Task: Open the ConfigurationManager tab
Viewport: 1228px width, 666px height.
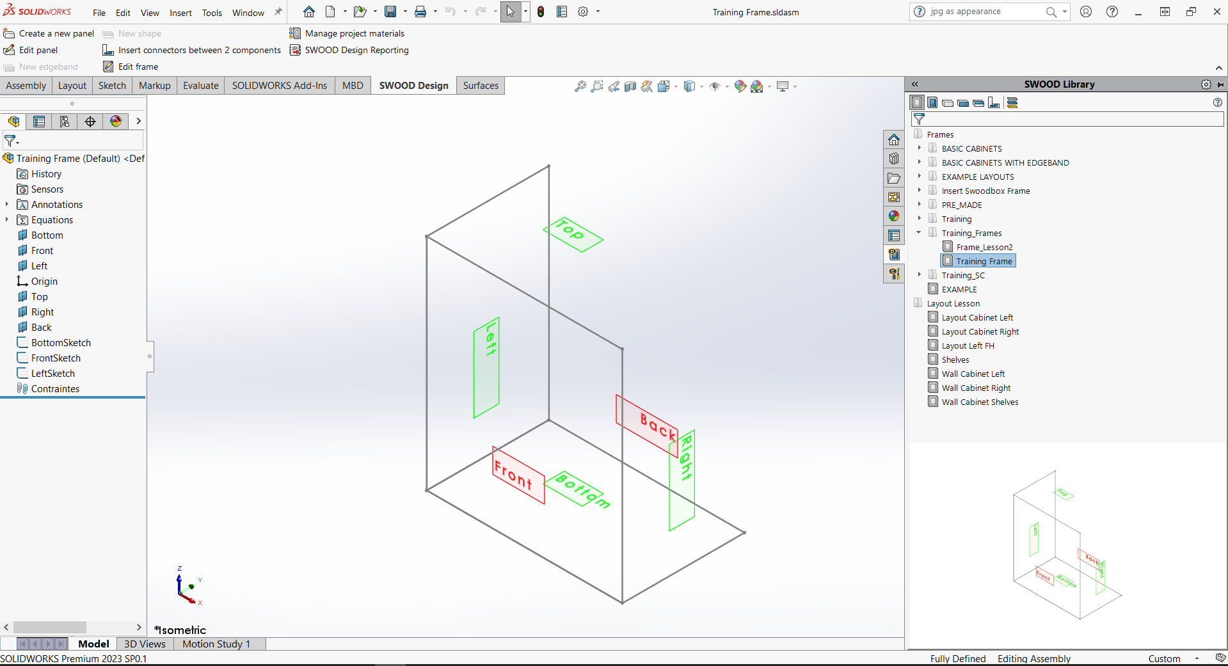Action: (65, 122)
